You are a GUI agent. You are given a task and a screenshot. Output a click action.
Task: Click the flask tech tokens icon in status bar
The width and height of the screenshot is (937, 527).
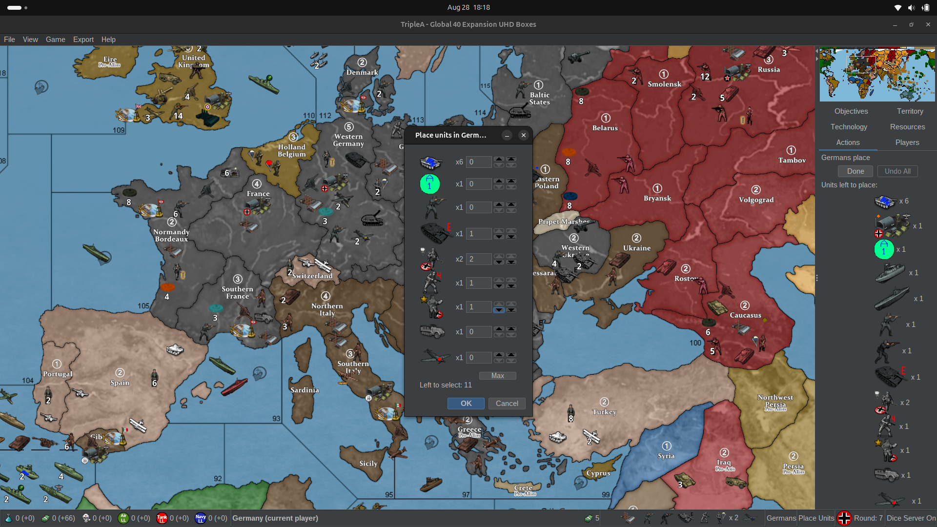point(8,518)
